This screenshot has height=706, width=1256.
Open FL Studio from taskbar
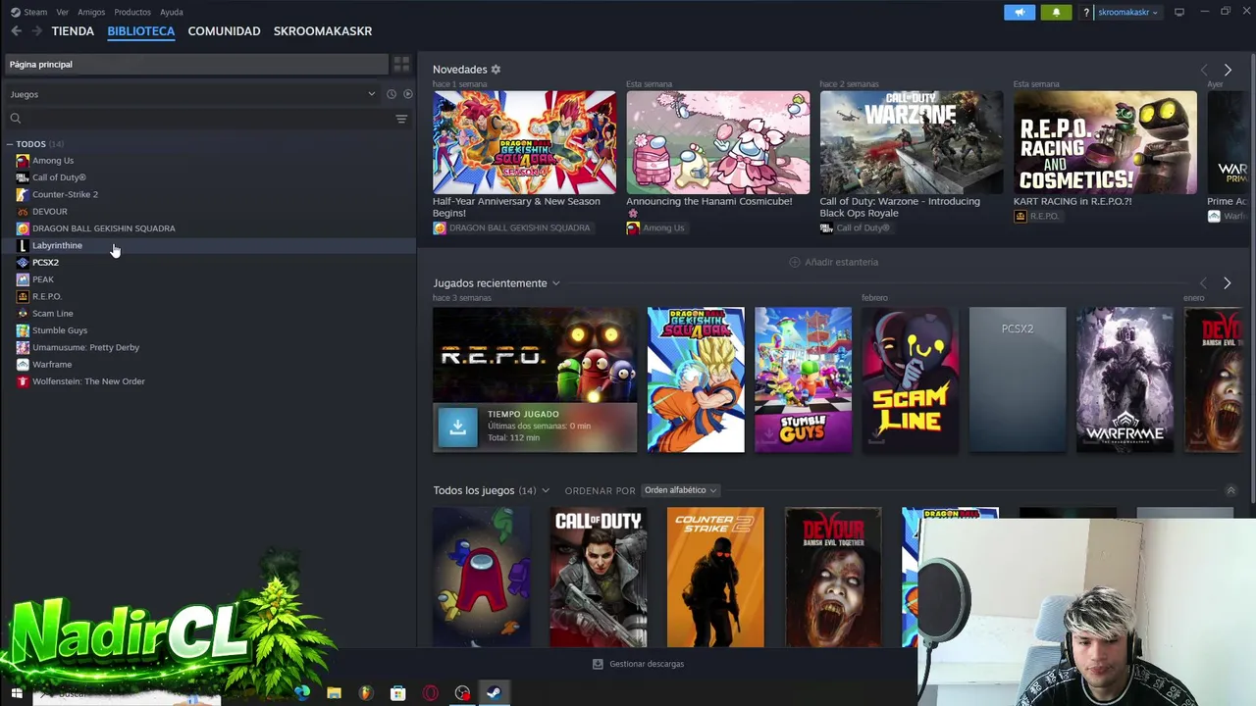(x=366, y=693)
